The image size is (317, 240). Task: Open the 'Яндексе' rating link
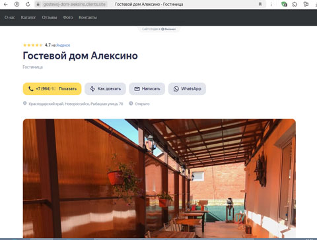coord(63,45)
